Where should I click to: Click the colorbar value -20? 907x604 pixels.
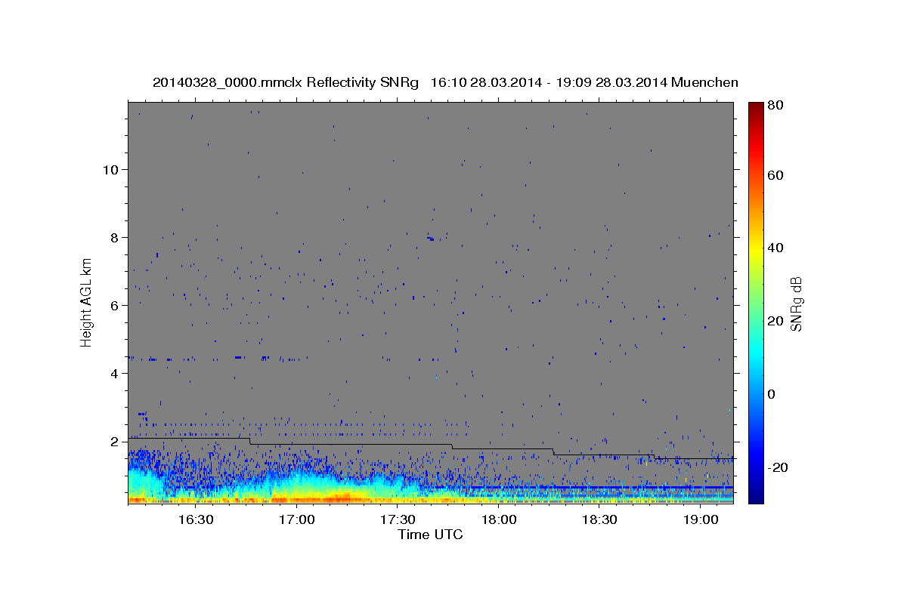778,467
